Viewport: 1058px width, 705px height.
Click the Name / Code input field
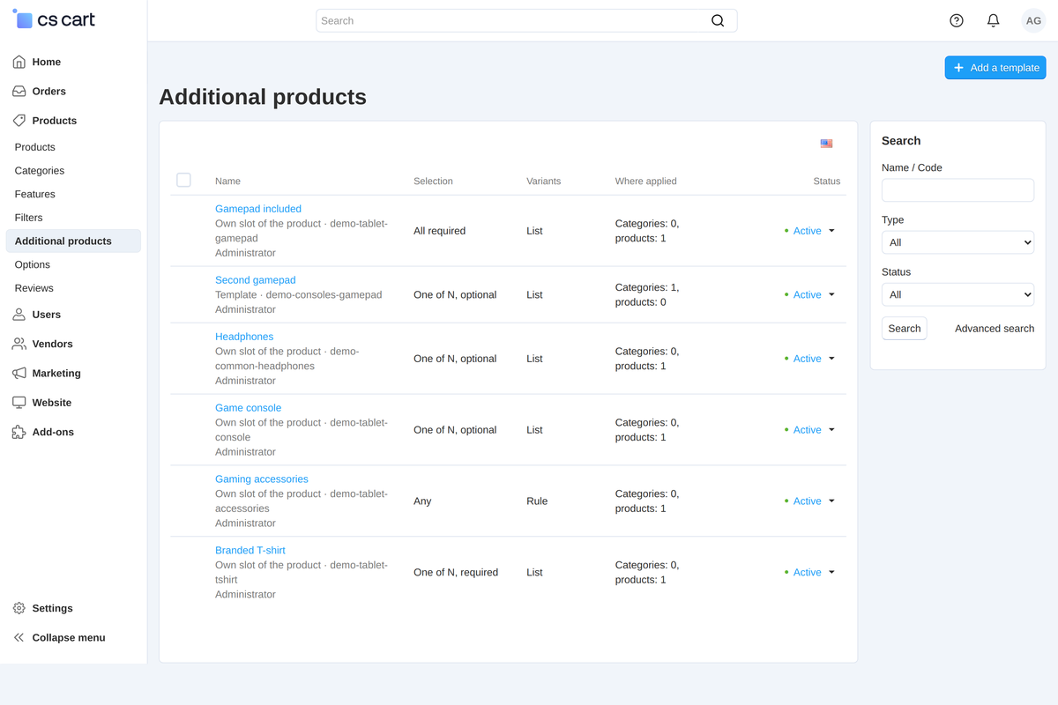pos(957,190)
